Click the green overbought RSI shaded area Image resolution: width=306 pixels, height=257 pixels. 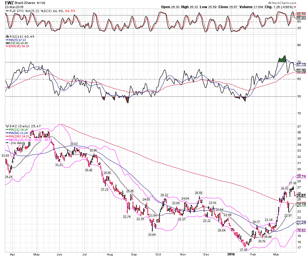[282, 60]
